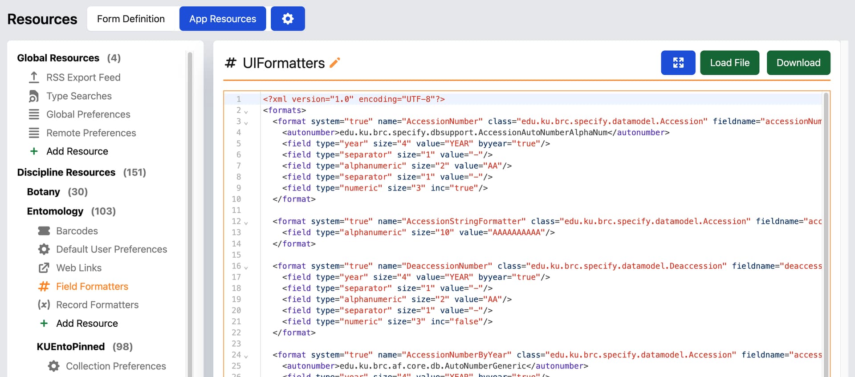Open the RSS Export Feed resource
This screenshot has height=377, width=855.
[x=83, y=77]
